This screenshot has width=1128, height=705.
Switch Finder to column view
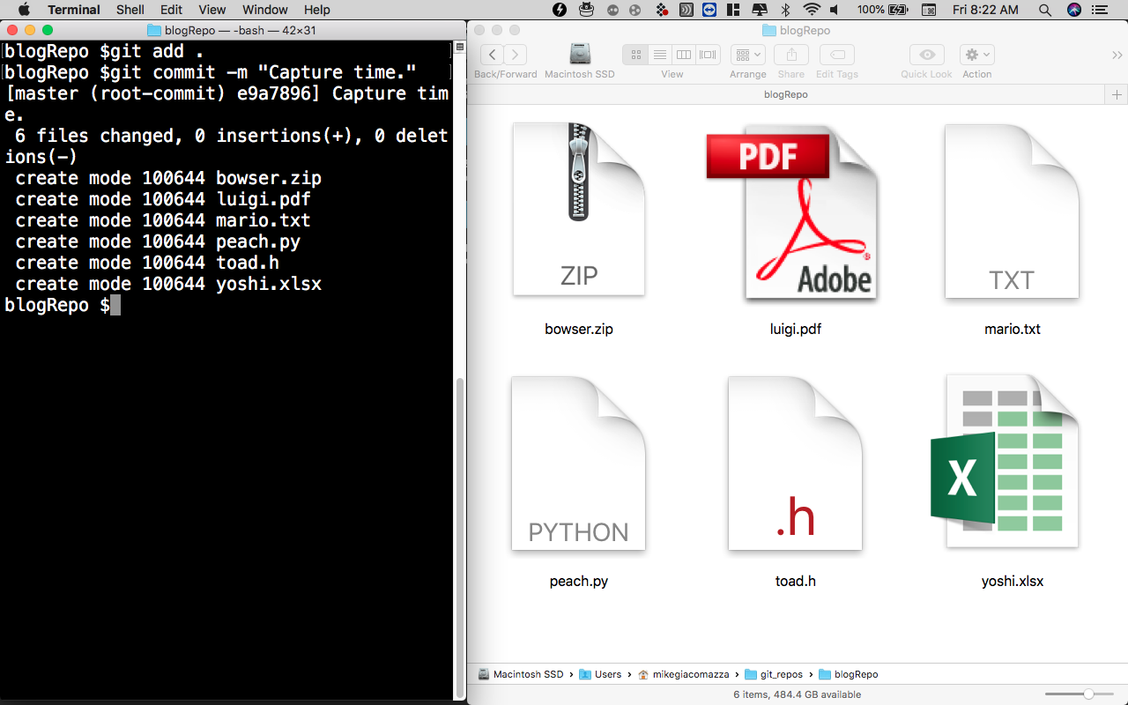(683, 54)
